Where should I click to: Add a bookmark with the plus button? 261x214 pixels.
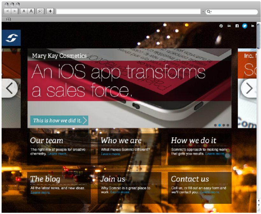click(50, 11)
